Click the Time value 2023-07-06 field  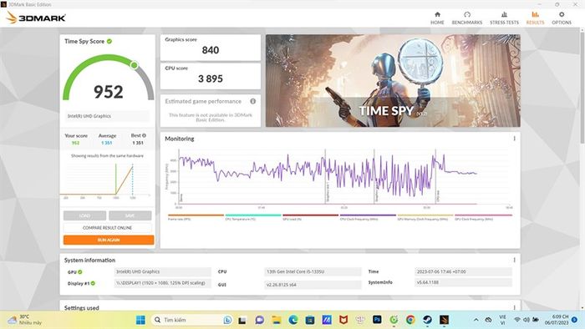(463, 271)
